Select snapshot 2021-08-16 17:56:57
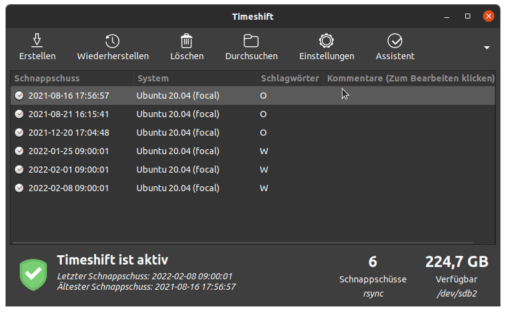 [68, 96]
